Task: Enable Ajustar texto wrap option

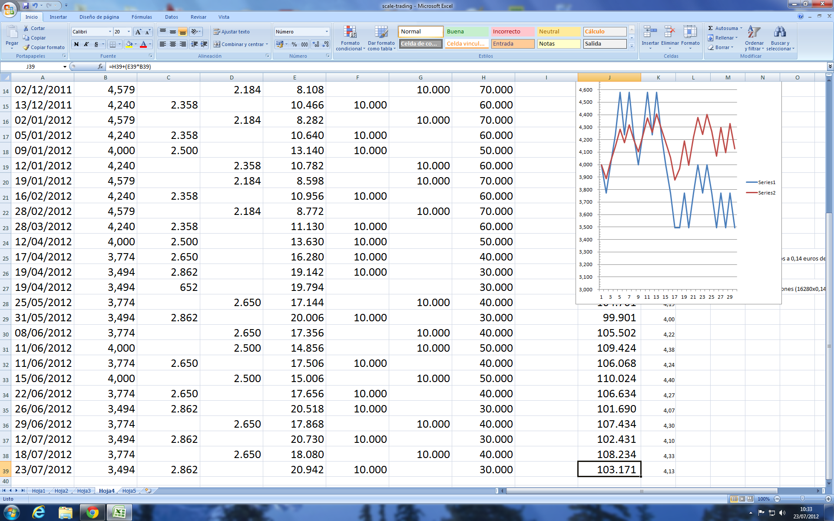Action: pos(232,32)
